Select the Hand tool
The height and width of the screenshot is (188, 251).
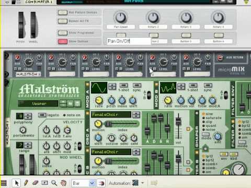click(64, 183)
